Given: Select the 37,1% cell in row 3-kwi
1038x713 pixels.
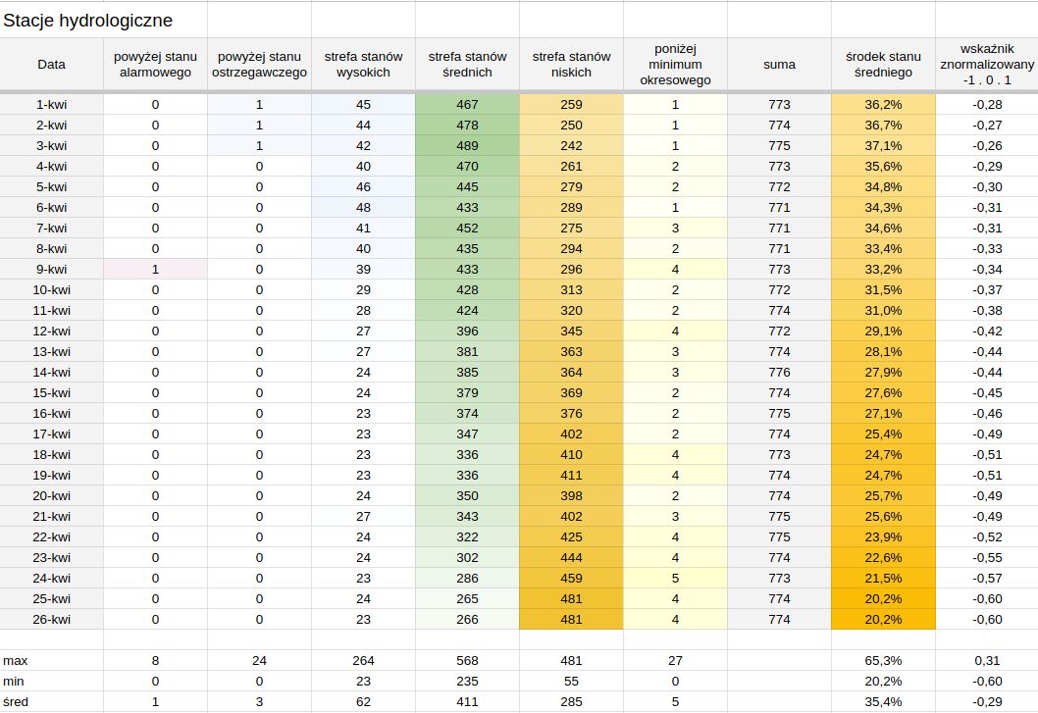Looking at the screenshot, I should (883, 145).
